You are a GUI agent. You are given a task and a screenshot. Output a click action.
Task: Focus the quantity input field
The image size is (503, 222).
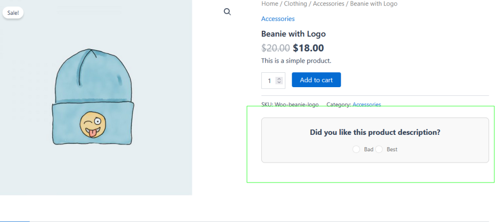(x=269, y=80)
